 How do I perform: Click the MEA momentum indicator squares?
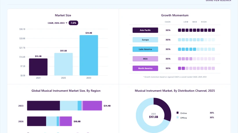[196, 59]
